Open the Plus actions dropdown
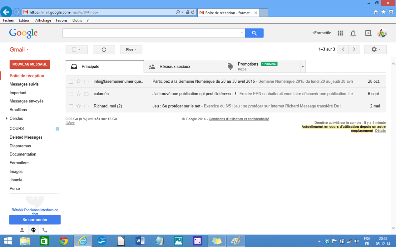The width and height of the screenshot is (396, 247). pyautogui.click(x=131, y=49)
